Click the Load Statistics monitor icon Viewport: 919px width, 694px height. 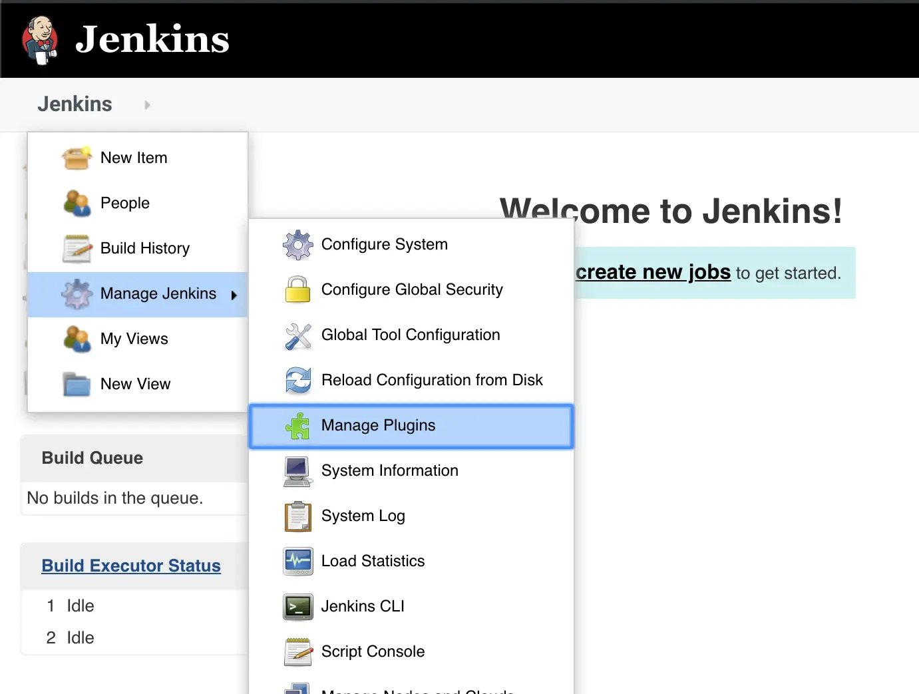click(297, 562)
